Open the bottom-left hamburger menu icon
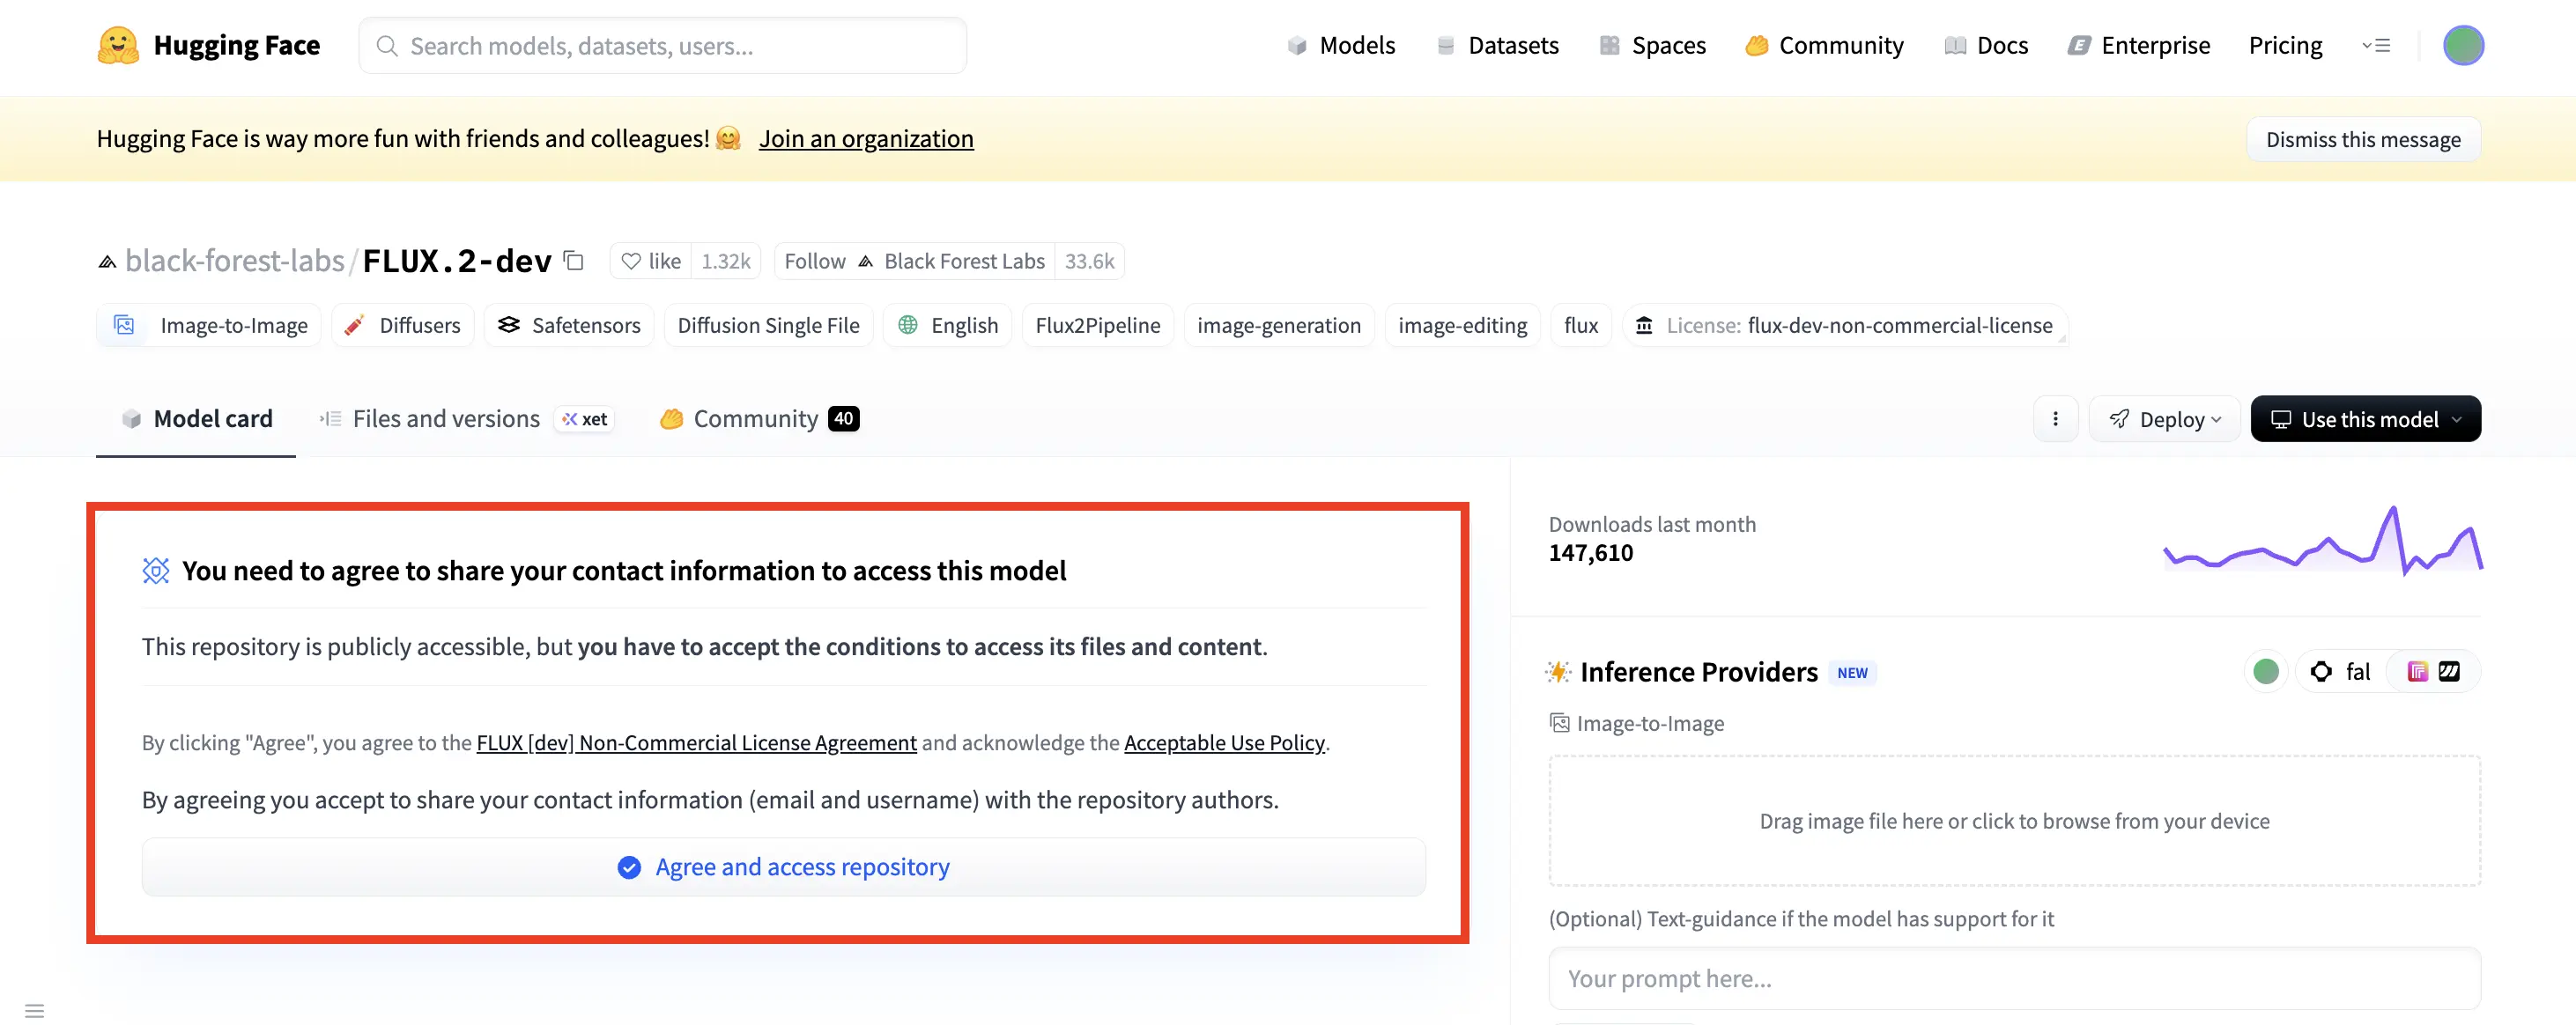The height and width of the screenshot is (1025, 2576). click(x=35, y=1010)
